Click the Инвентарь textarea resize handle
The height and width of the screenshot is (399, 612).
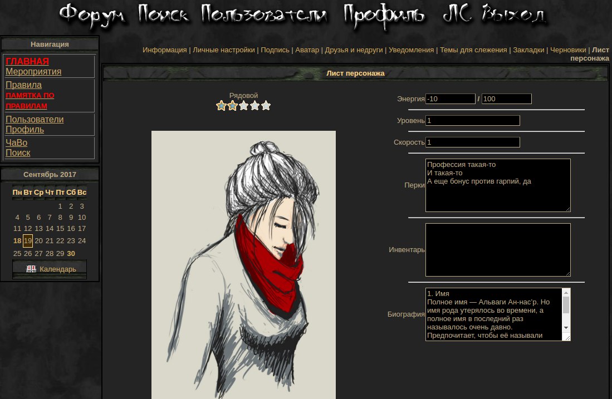tap(568, 274)
